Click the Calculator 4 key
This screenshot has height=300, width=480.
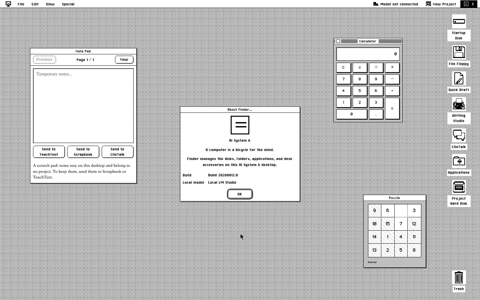pyautogui.click(x=343, y=91)
